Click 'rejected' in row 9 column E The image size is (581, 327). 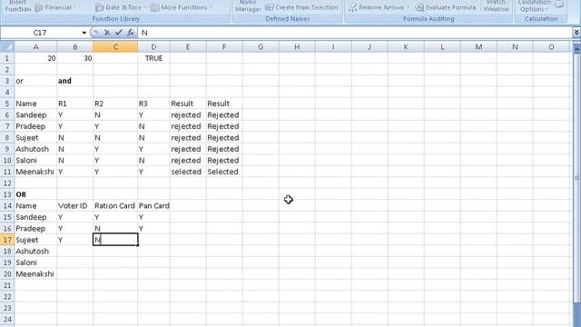[188, 149]
